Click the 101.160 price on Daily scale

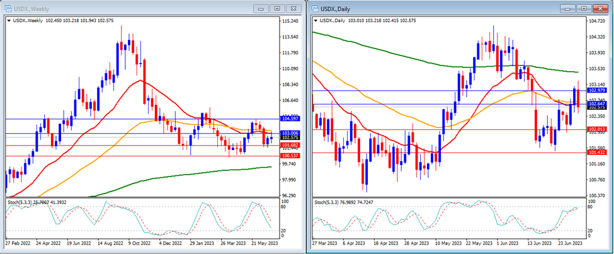coord(597,164)
